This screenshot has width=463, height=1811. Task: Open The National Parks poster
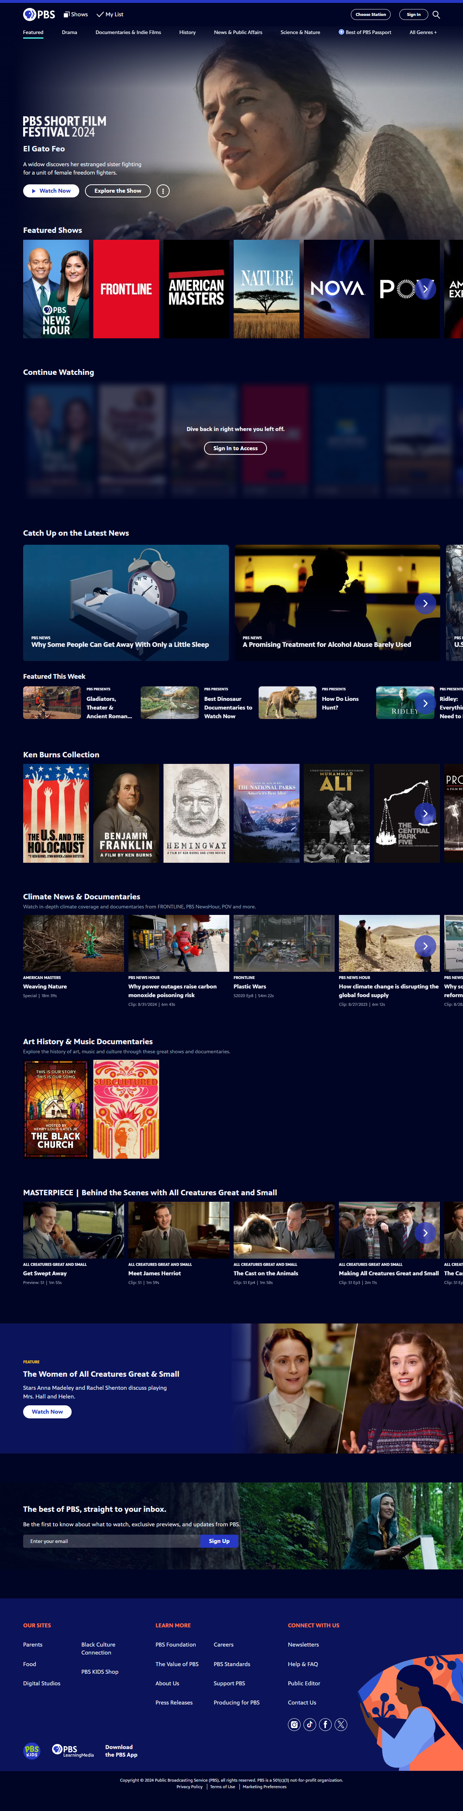267,814
